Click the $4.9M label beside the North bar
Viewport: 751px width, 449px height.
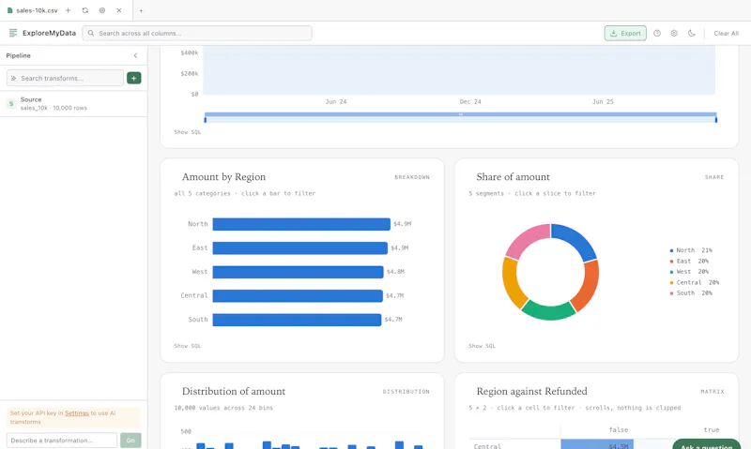point(403,224)
